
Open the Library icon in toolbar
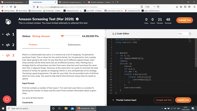point(181,7)
